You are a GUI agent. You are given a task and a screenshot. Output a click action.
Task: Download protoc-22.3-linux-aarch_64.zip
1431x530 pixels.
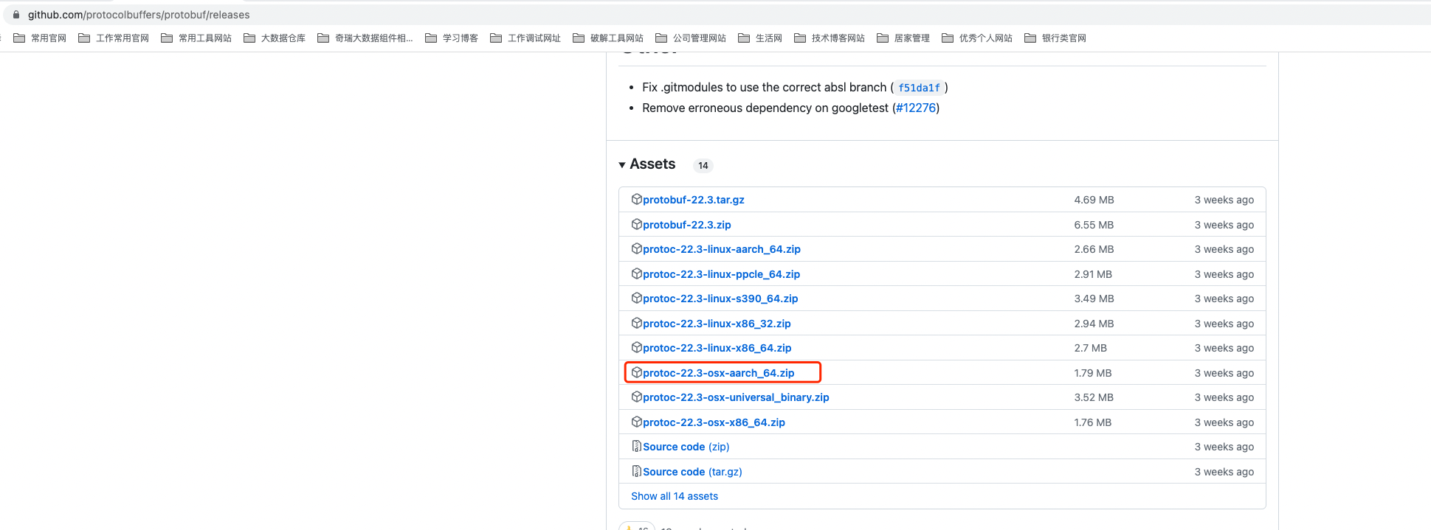[x=721, y=249]
